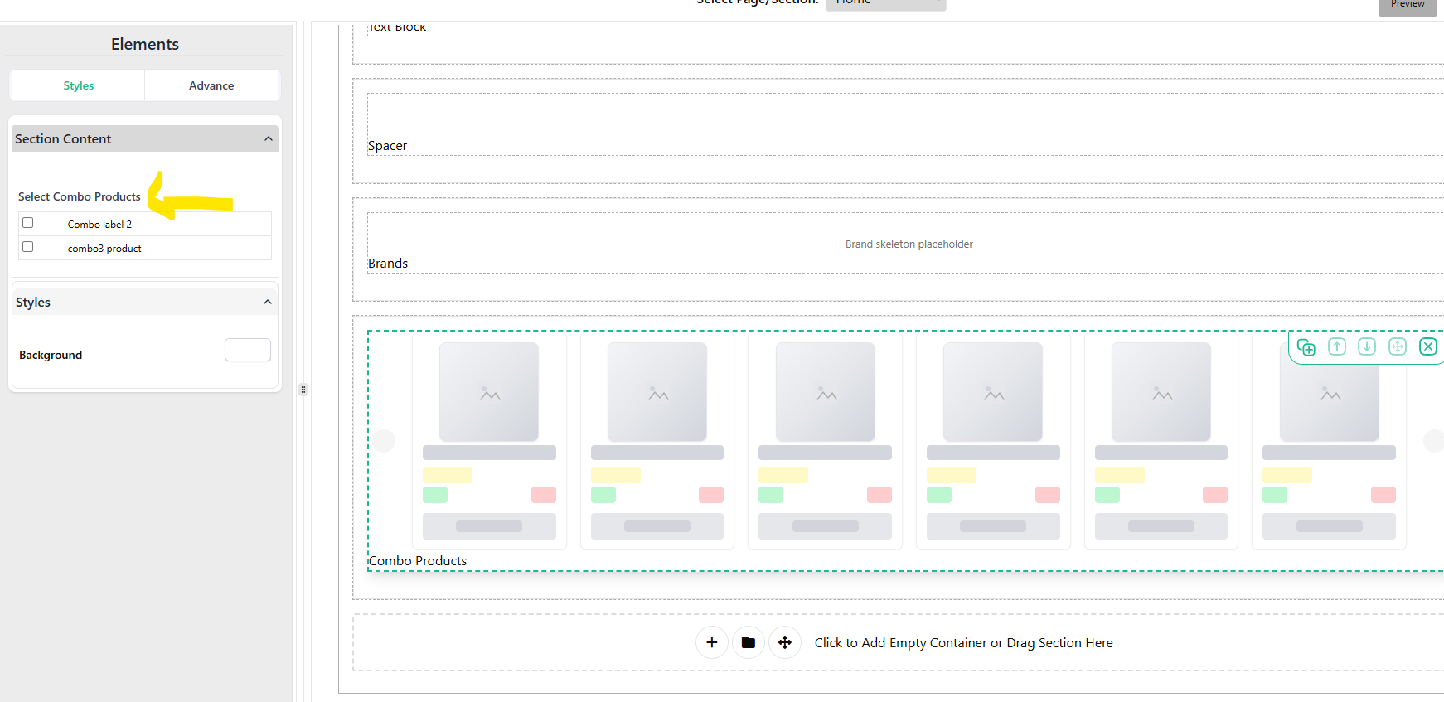Click the Combo Products section label

[x=418, y=561]
